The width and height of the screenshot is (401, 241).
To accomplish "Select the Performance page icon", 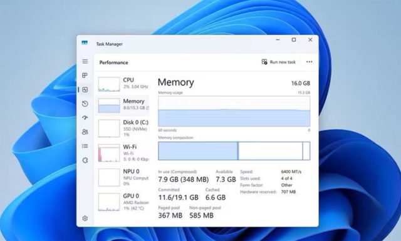I will click(x=85, y=90).
